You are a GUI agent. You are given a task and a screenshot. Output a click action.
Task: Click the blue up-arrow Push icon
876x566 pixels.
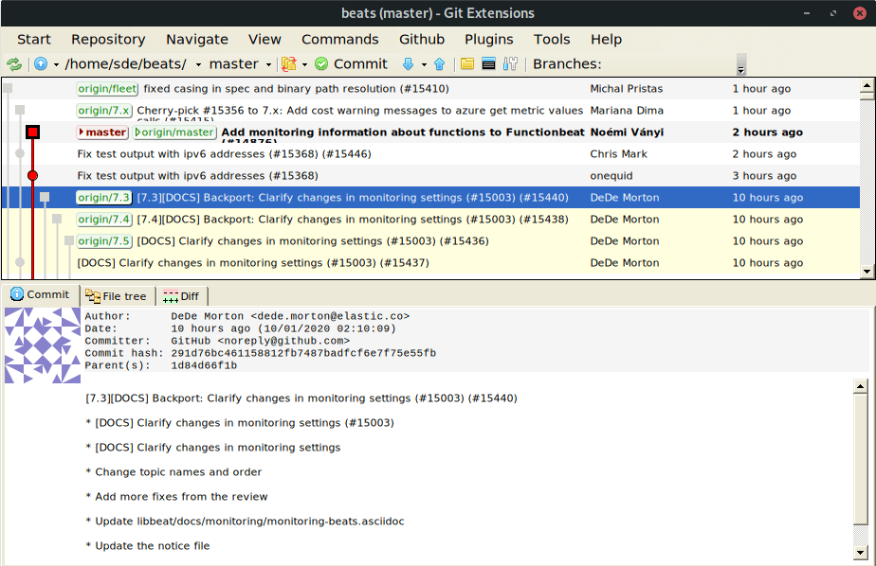439,64
